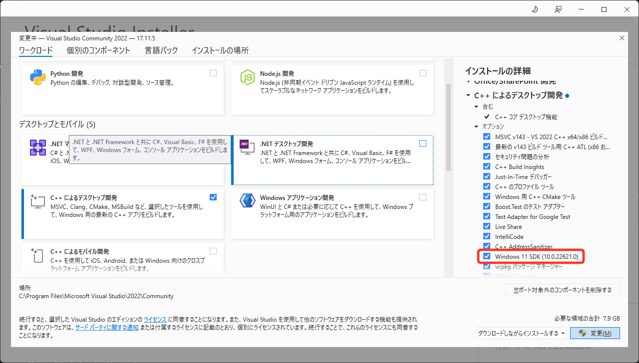
Task: Collapse the オプション section
Action: (476, 127)
